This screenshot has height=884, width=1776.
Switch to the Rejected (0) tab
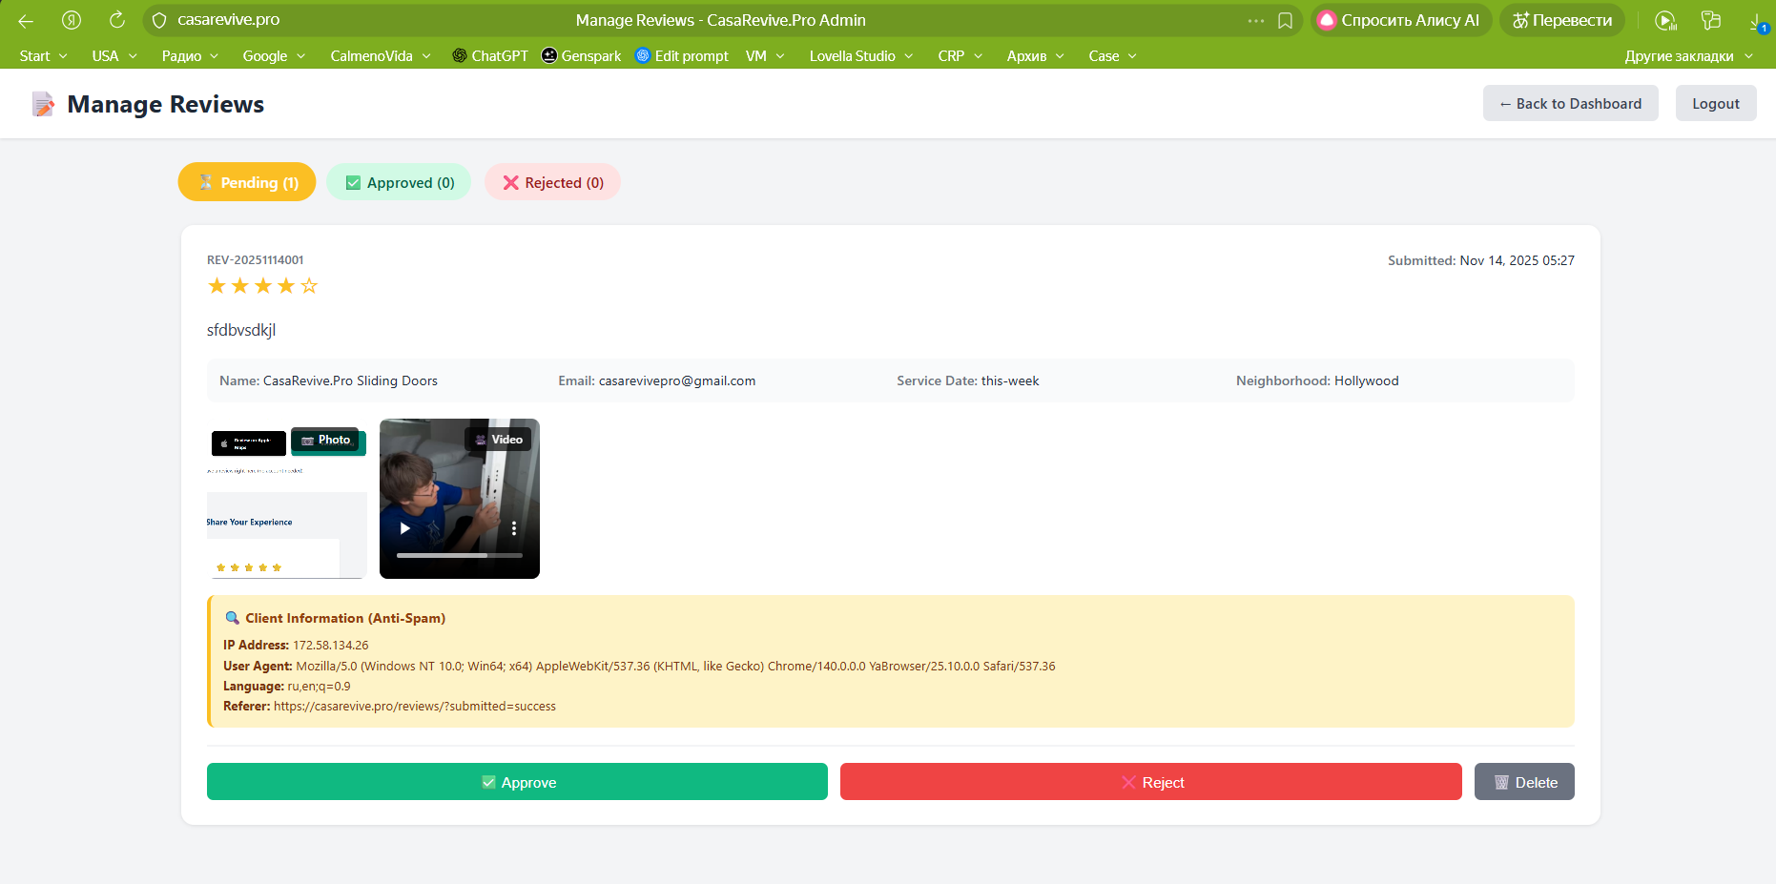(x=552, y=182)
